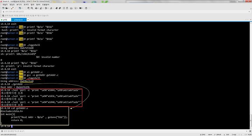Toggle full screen with the toolbar icon
Screen dimensions: 252x136
pos(64,8)
